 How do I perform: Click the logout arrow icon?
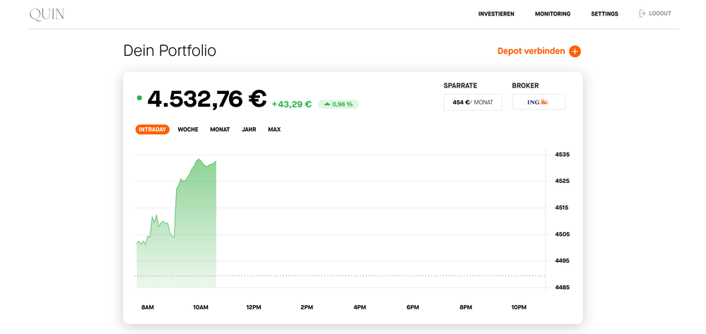coord(642,13)
